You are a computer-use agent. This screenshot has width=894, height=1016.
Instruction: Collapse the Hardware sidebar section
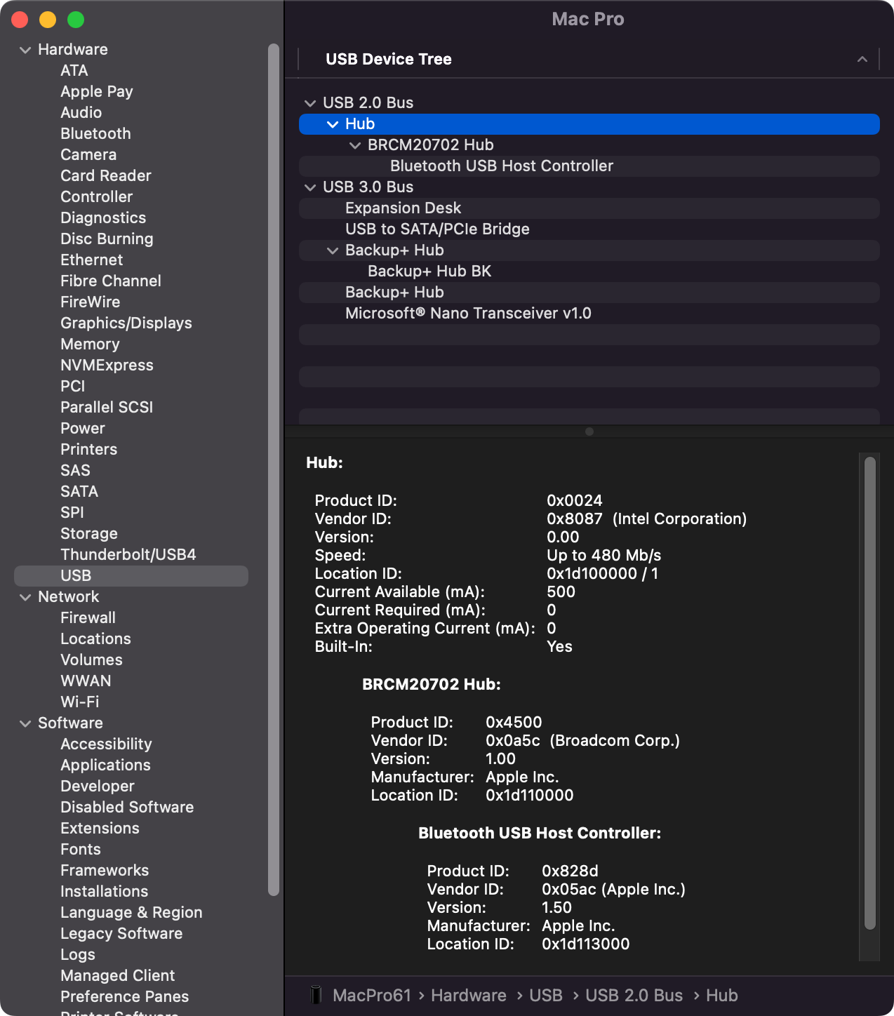(x=25, y=50)
